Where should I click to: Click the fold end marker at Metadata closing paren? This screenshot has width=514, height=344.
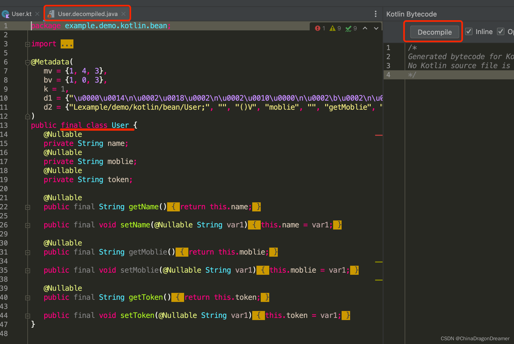[27, 116]
